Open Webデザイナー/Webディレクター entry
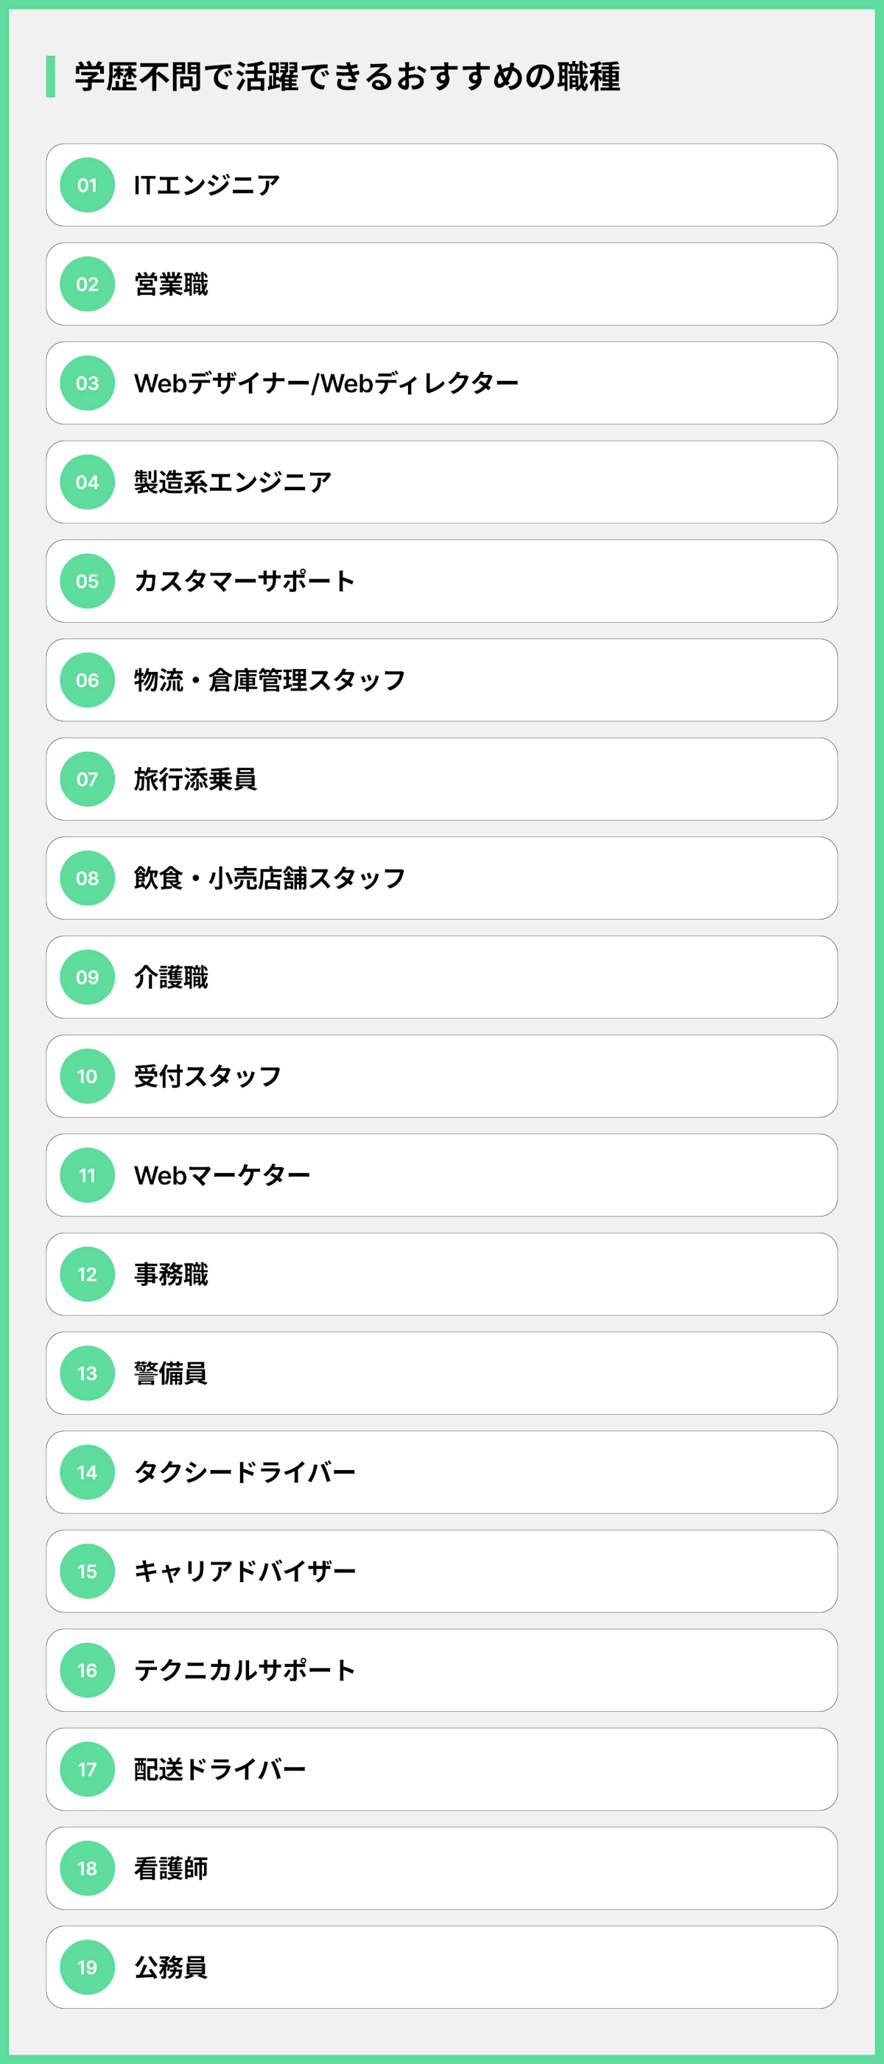Viewport: 884px width, 2064px height. pyautogui.click(x=326, y=383)
